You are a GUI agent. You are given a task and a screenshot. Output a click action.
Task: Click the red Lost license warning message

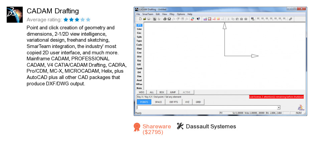(x=276, y=97)
